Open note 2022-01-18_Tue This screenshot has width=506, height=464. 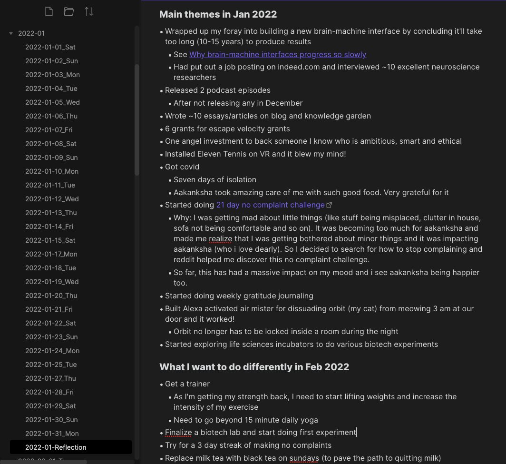[51, 268]
